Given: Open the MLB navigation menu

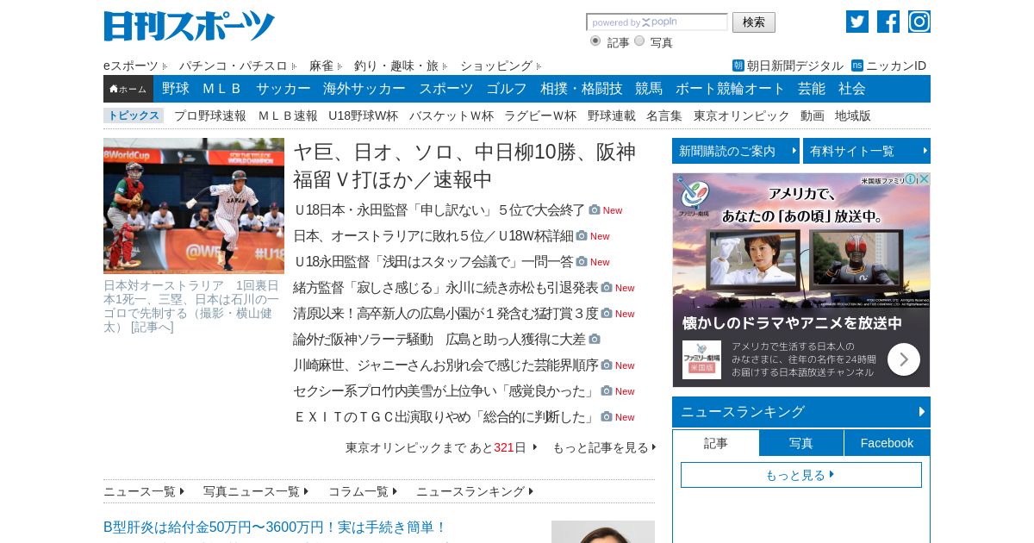Looking at the screenshot, I should click(222, 89).
